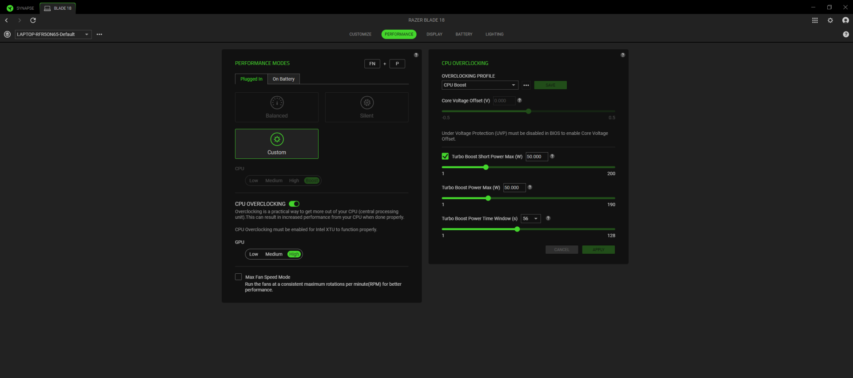The height and width of the screenshot is (378, 853).
Task: Focus Turbo Boost Power Max value field
Action: tap(514, 188)
